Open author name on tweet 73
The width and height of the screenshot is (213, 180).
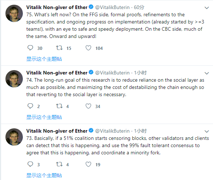click(57, 131)
